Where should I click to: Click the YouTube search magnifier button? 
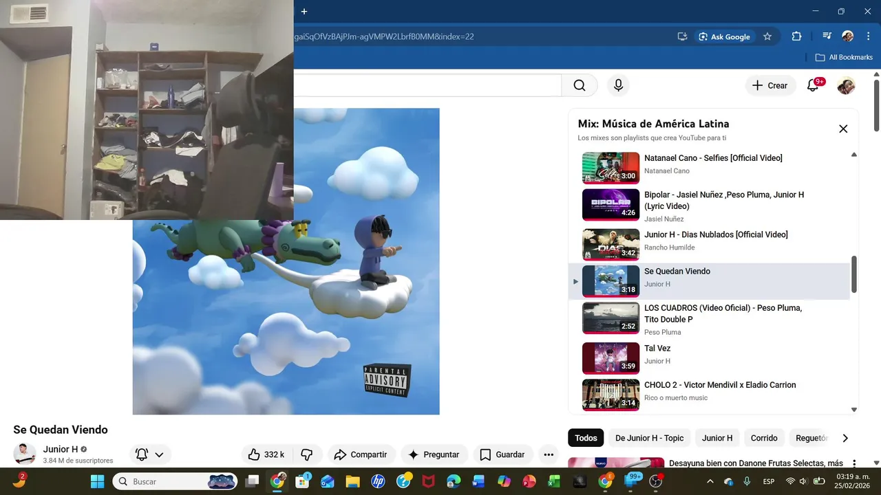coord(580,85)
